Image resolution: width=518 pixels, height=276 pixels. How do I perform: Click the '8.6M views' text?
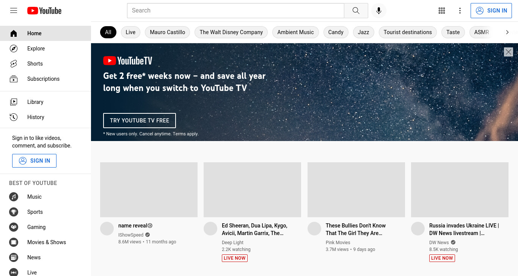[x=130, y=242]
